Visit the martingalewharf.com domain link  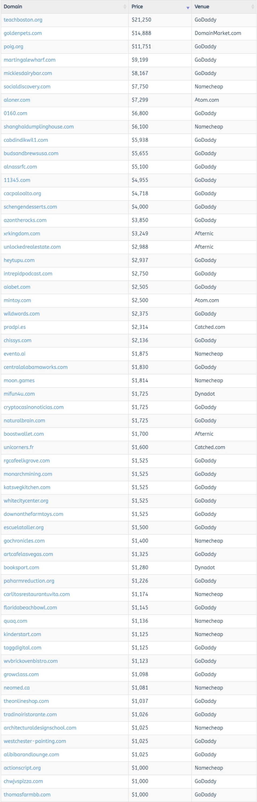(30, 60)
